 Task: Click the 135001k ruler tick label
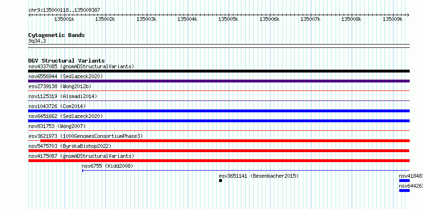point(64,19)
